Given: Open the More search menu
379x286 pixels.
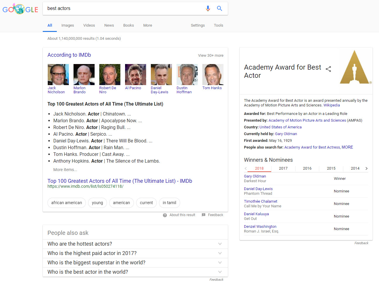Looking at the screenshot, I should [x=148, y=25].
